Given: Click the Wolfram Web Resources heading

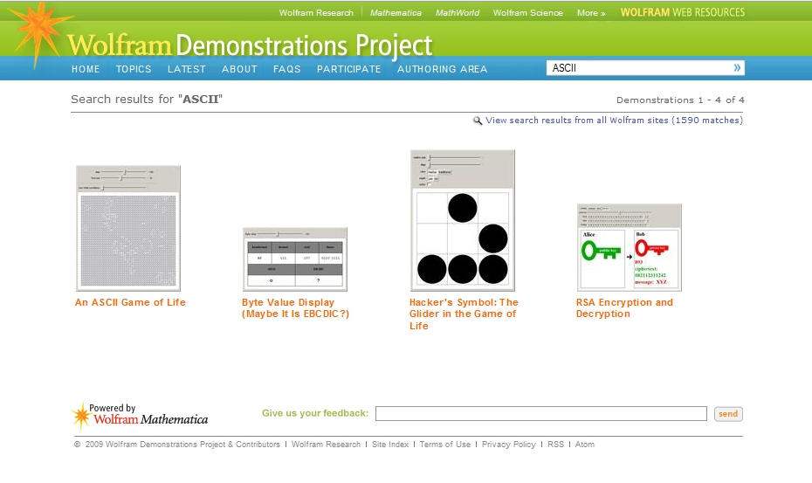Looking at the screenshot, I should pyautogui.click(x=683, y=12).
